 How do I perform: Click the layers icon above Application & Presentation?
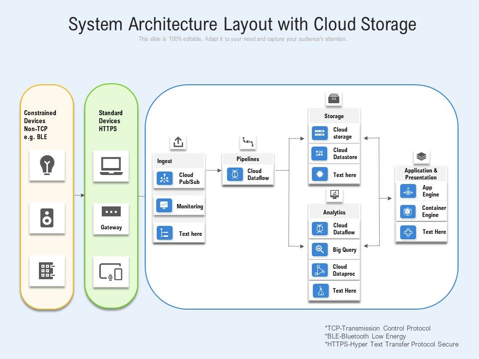(421, 156)
